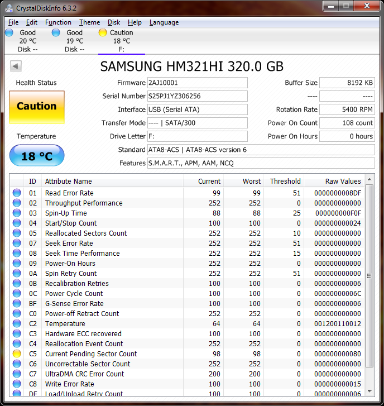
Task: Click the status icon for Power-off Retract Count
Action: (17, 313)
